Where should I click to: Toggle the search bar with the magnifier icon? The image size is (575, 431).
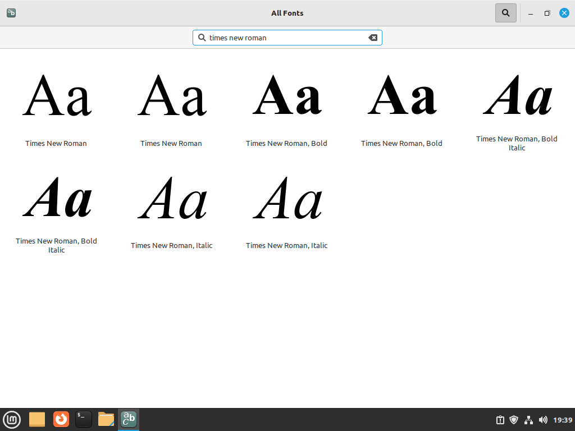point(505,12)
